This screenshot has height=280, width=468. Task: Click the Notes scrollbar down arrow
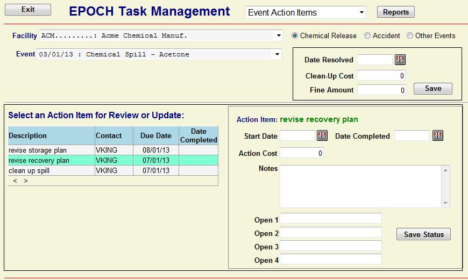(x=445, y=203)
